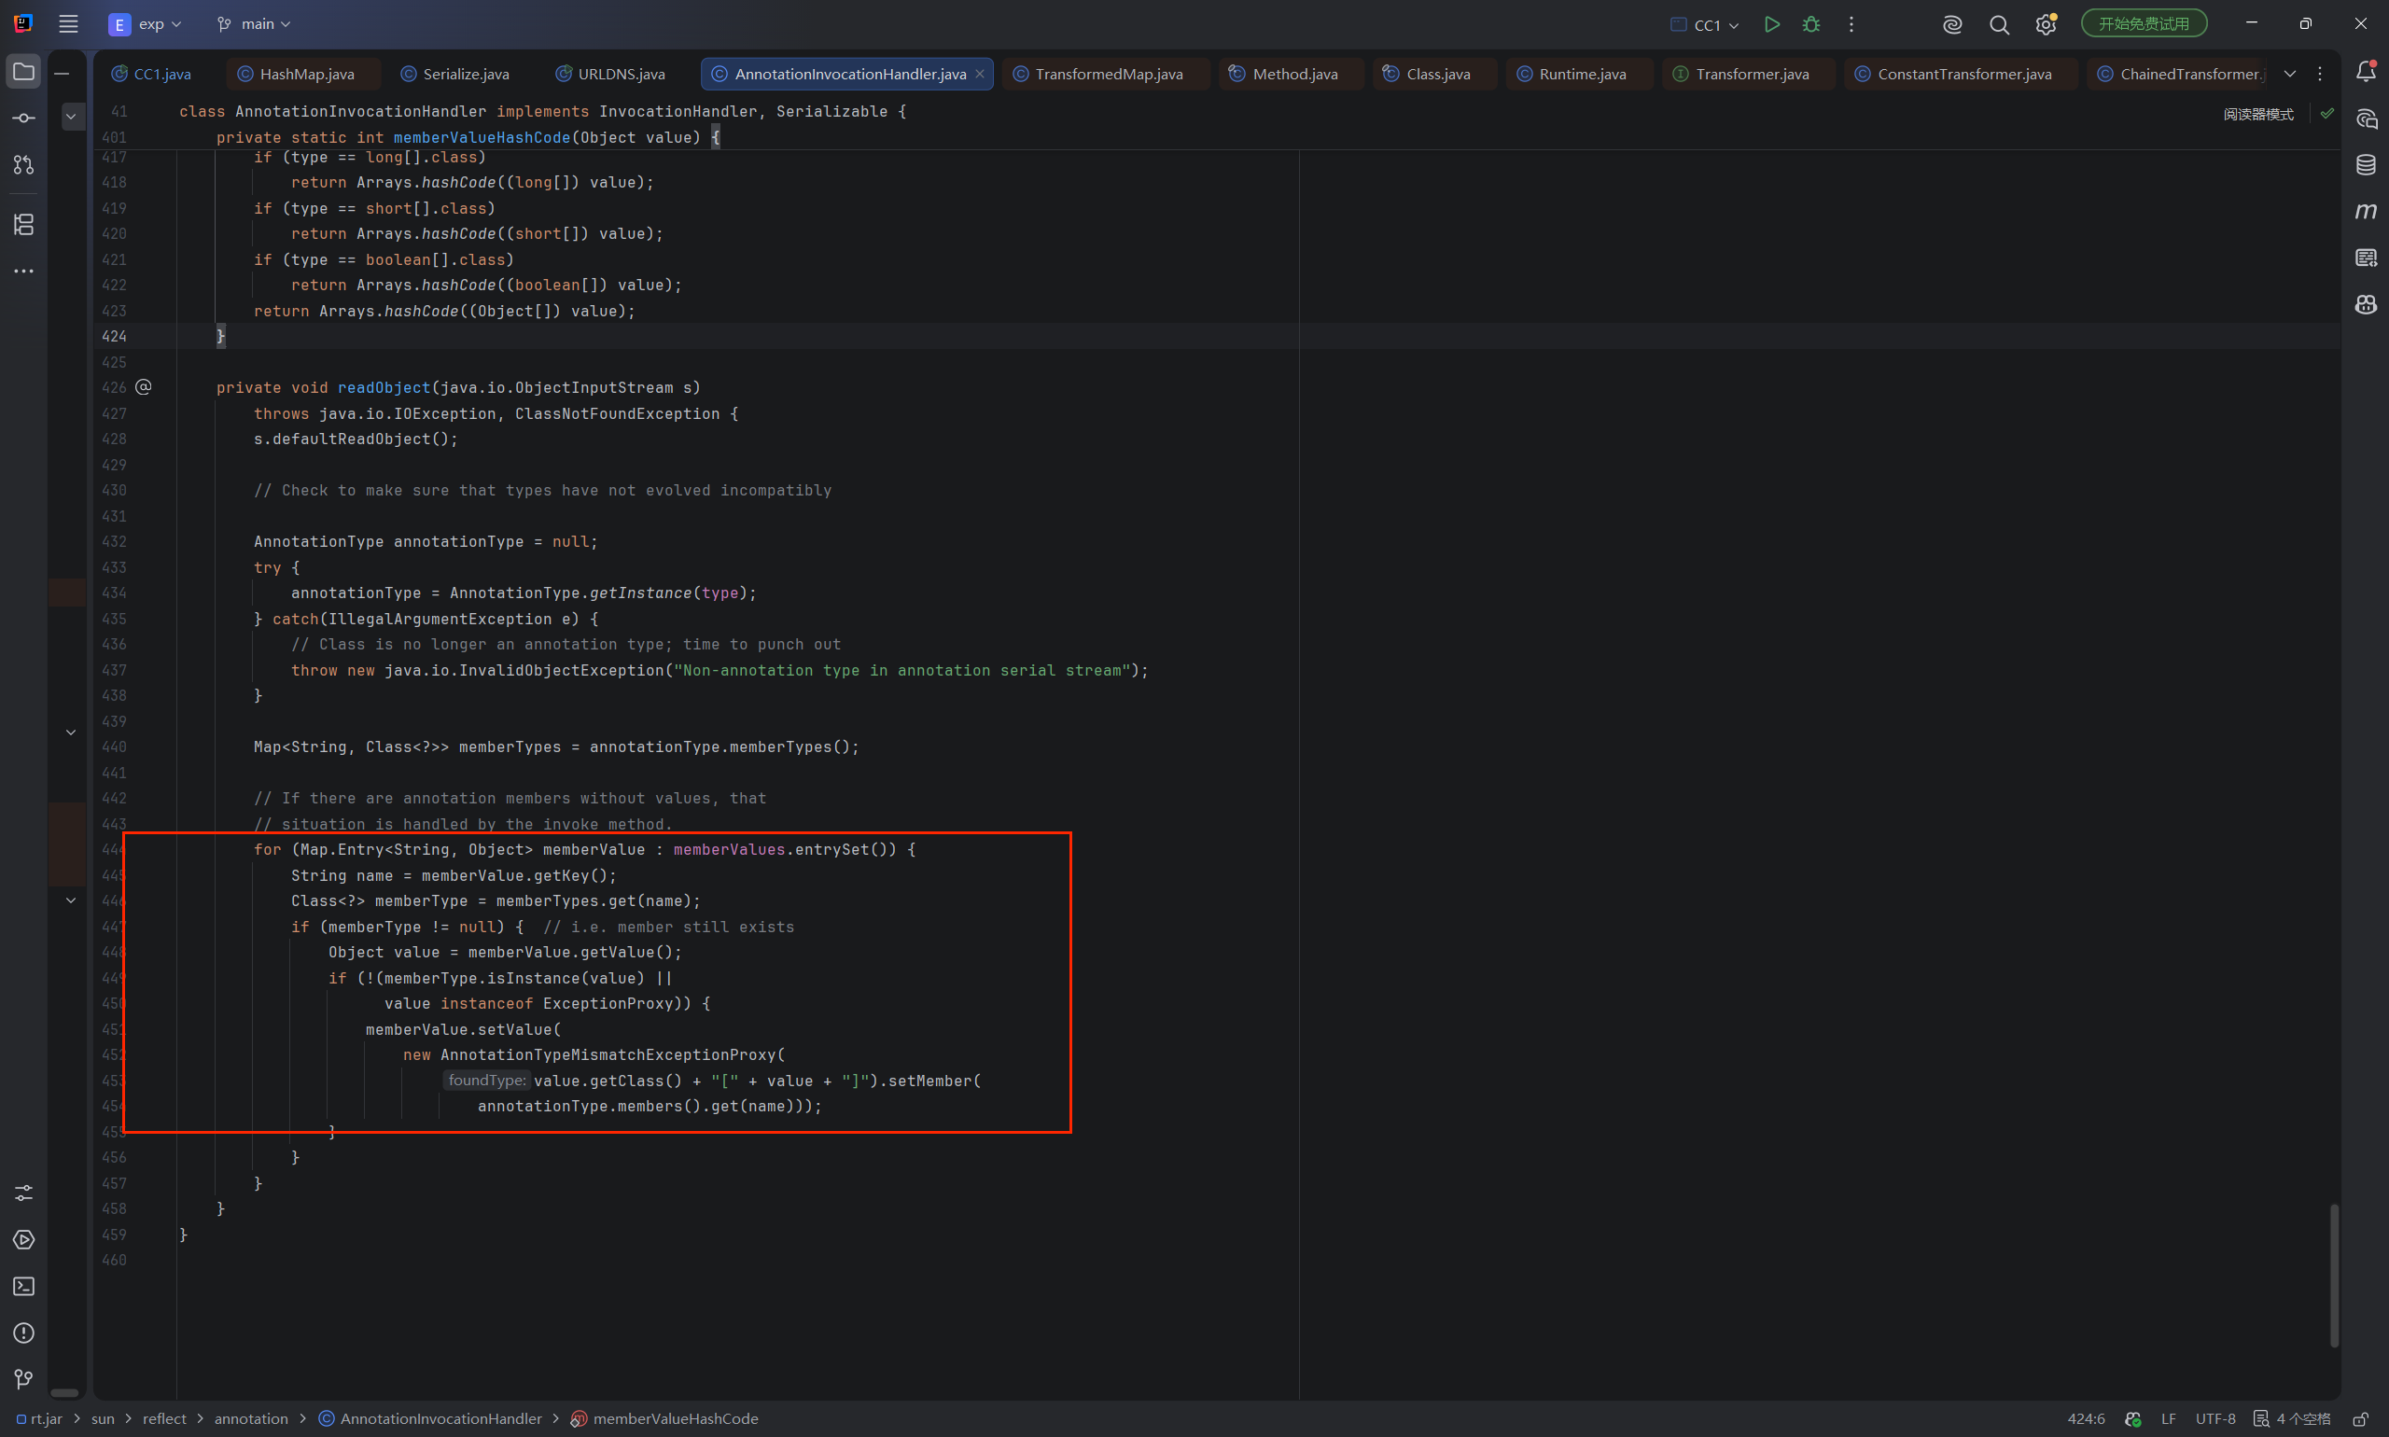
Task: Open the Structure tool window
Action: click(x=24, y=225)
